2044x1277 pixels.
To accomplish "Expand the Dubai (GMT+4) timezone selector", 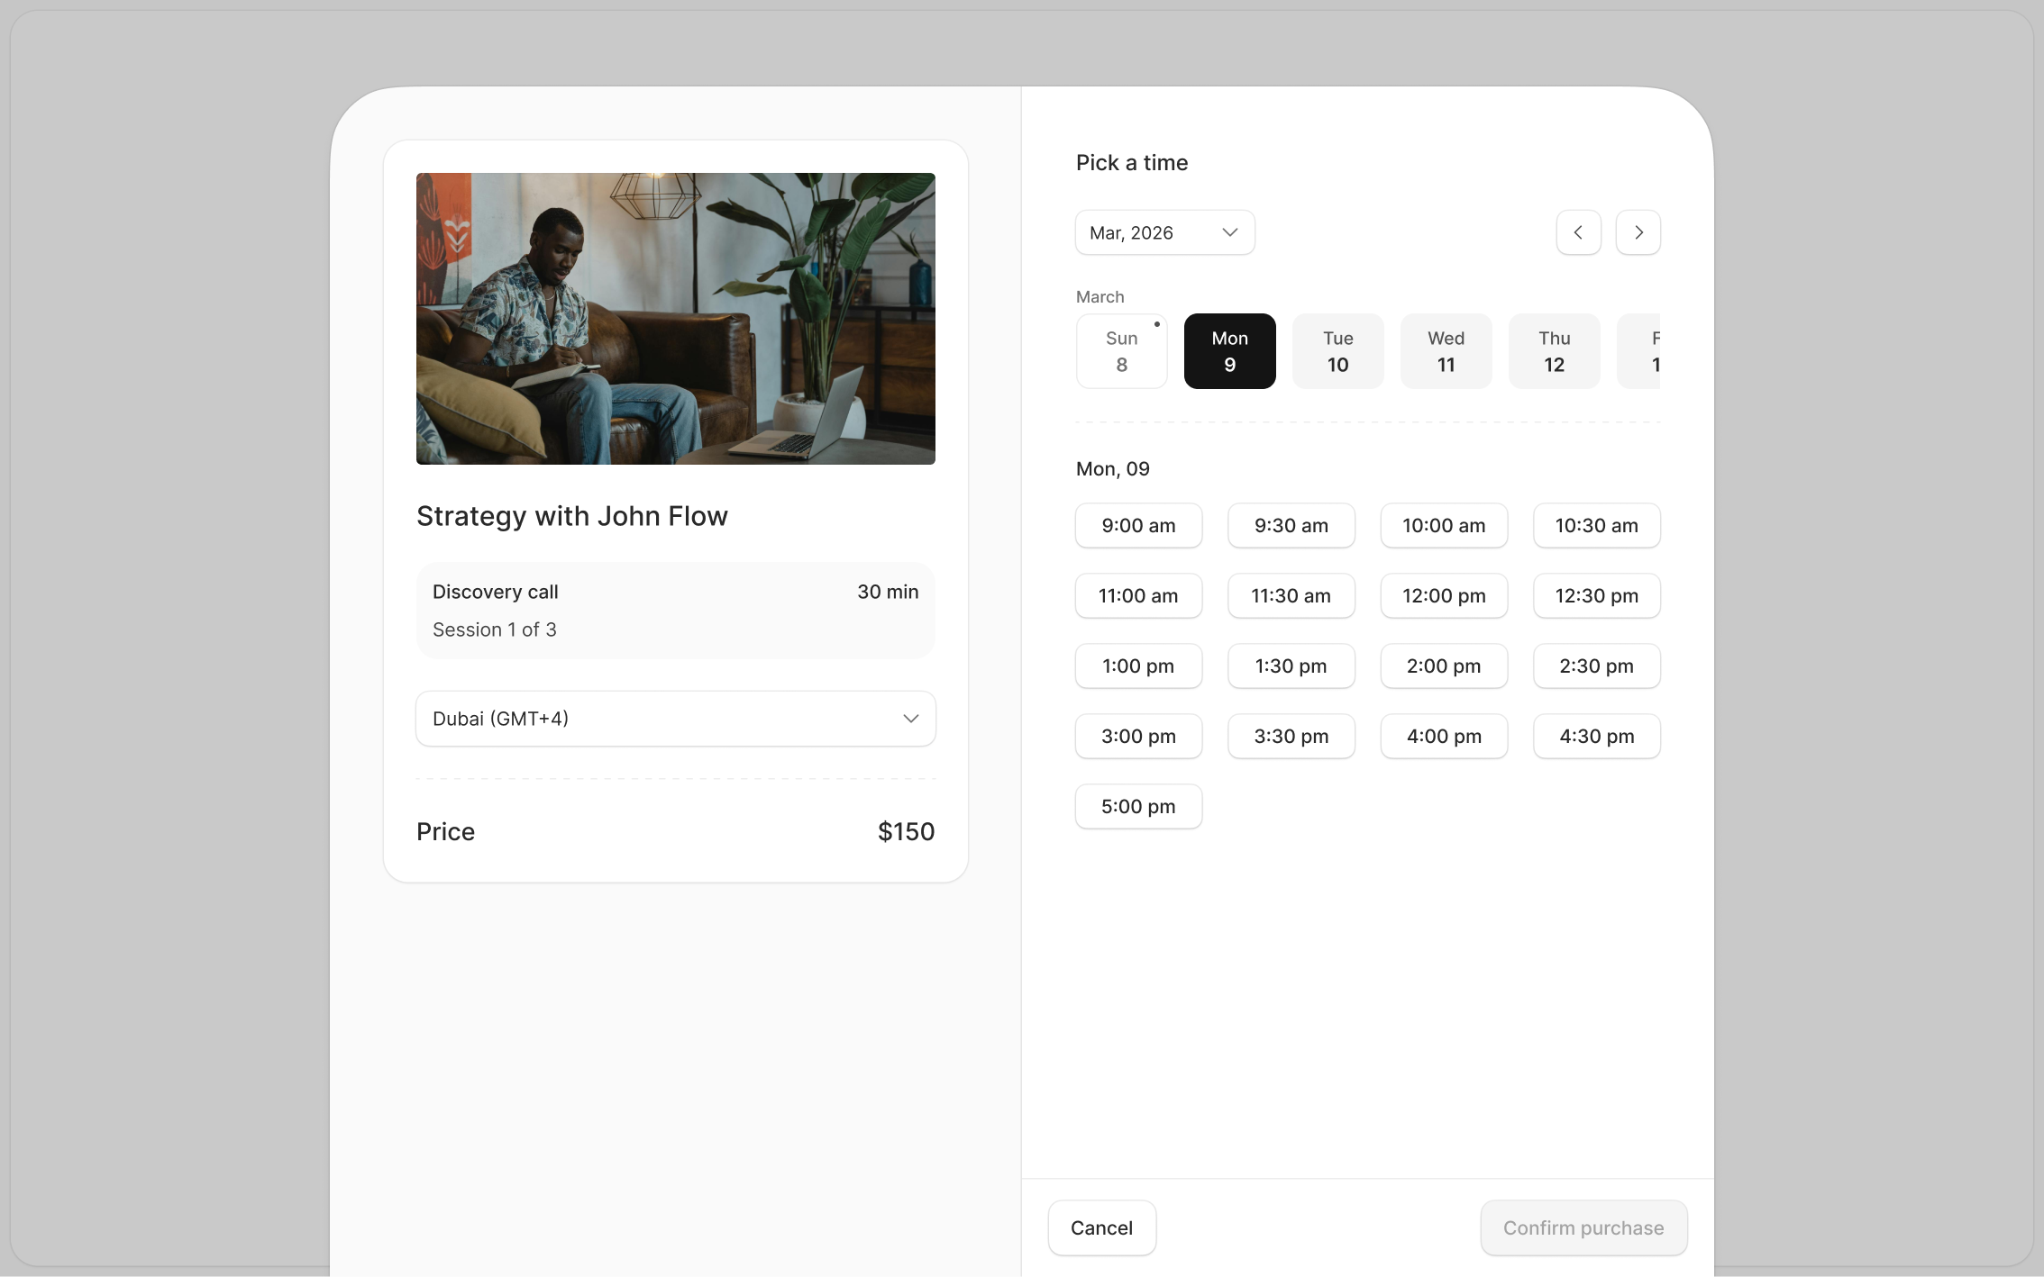I will 675,719.
